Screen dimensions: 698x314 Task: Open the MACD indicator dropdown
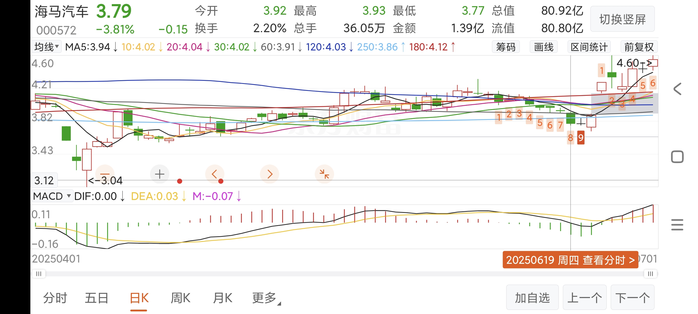[x=52, y=196]
